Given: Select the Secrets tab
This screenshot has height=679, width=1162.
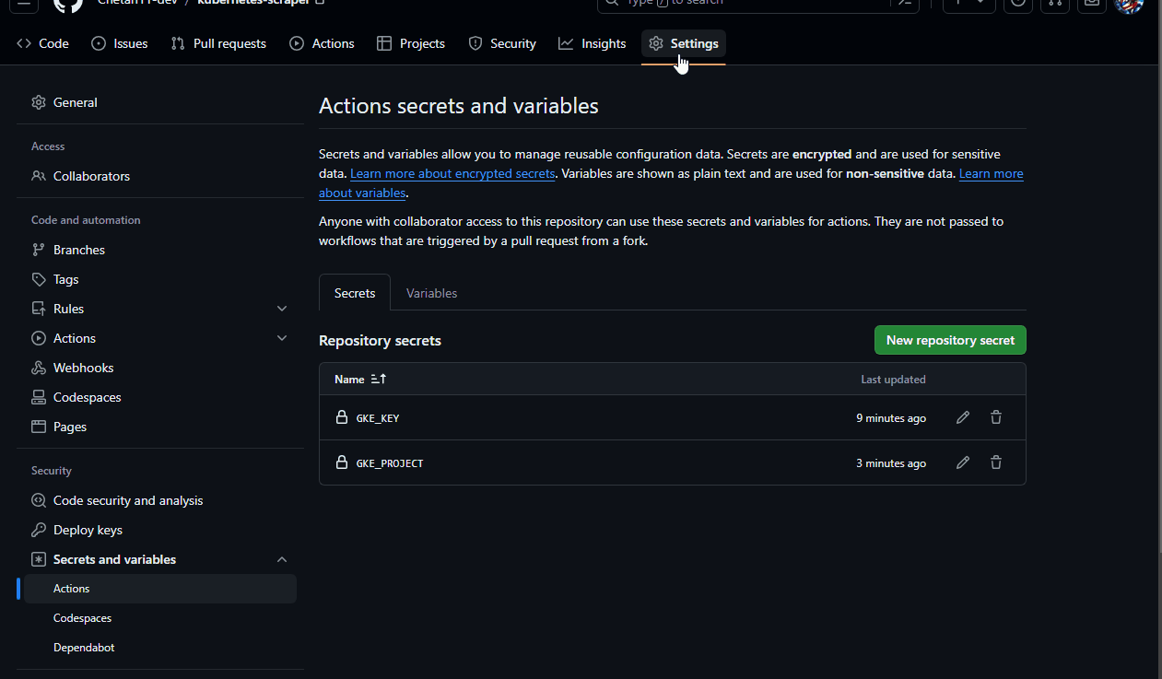Looking at the screenshot, I should [x=355, y=293].
